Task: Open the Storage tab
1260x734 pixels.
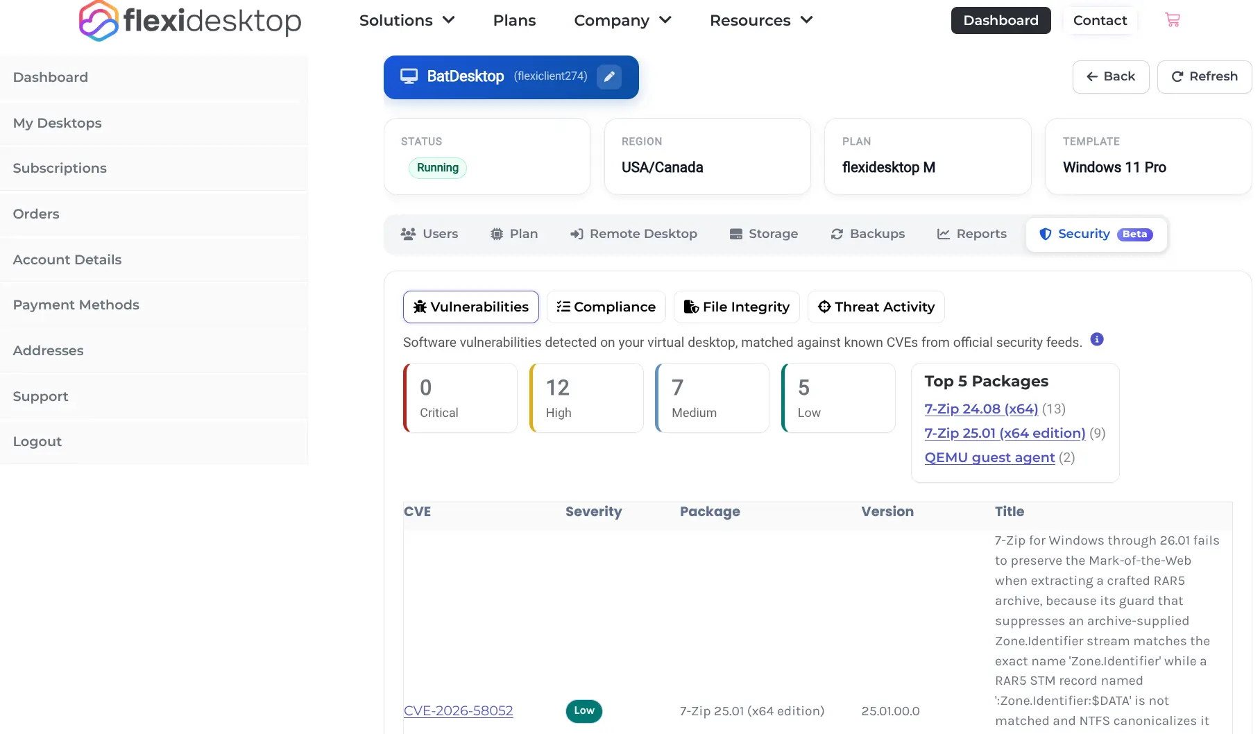Action: coord(764,234)
